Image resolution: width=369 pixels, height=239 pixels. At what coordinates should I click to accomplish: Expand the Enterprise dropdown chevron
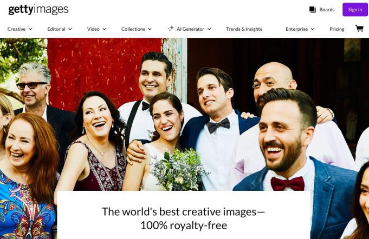[x=313, y=29]
